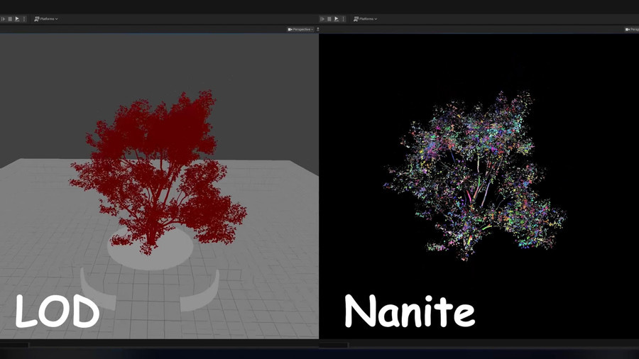This screenshot has height=359, width=639.
Task: Open the Perspective dropdown in the Nanite viewport
Action: pos(632,29)
